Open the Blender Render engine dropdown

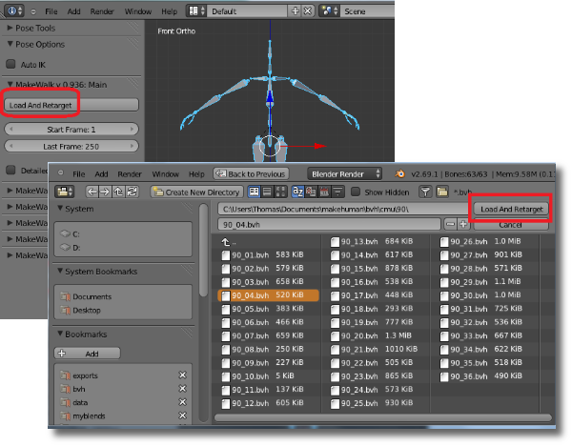(x=345, y=174)
